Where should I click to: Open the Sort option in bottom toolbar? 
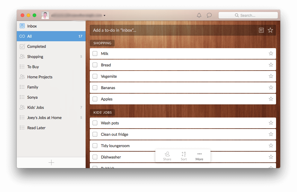tap(184, 156)
